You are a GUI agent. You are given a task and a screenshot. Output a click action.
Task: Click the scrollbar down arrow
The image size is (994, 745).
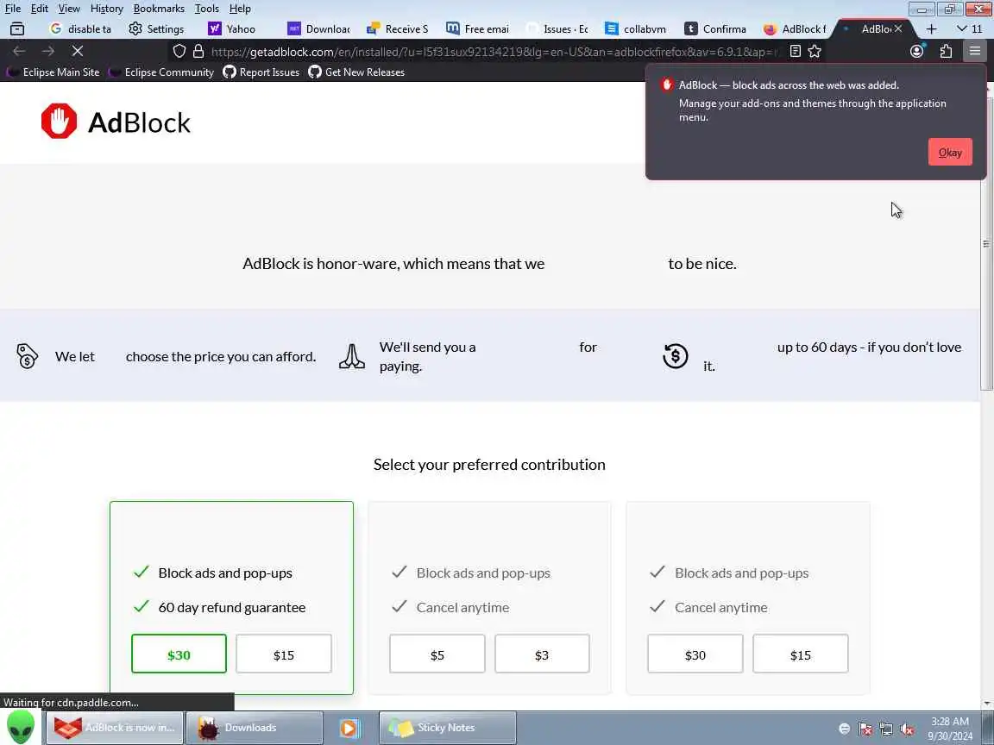coord(985,704)
